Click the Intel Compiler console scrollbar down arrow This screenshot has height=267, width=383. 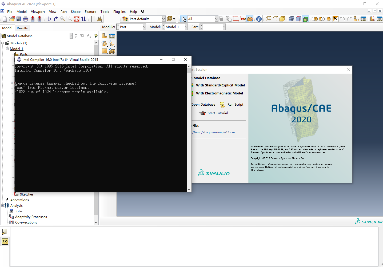[189, 190]
